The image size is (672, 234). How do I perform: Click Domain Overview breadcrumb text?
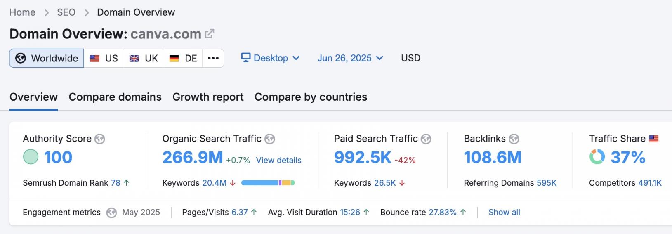[136, 12]
